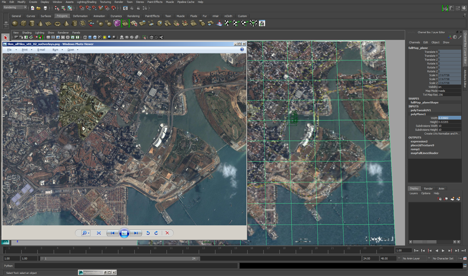Create a polygon pipe from shelf
This screenshot has height=276, width=468.
75,23
